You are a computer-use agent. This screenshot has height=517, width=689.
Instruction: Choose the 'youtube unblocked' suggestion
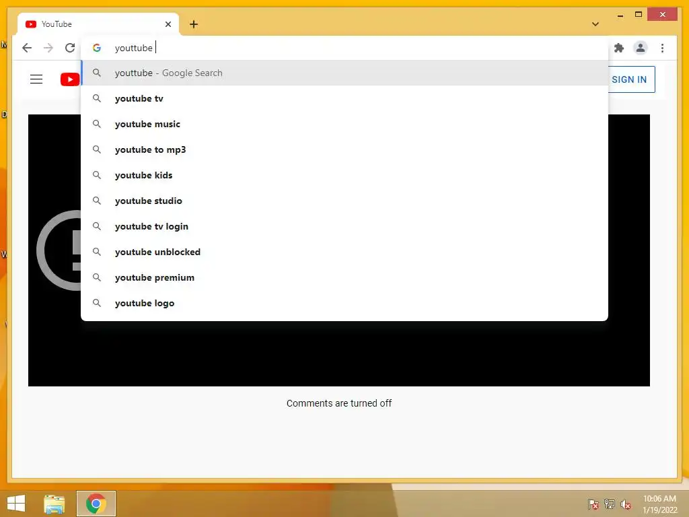pyautogui.click(x=344, y=252)
